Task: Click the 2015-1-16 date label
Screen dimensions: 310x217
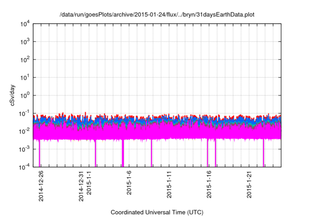Action: 209,185
